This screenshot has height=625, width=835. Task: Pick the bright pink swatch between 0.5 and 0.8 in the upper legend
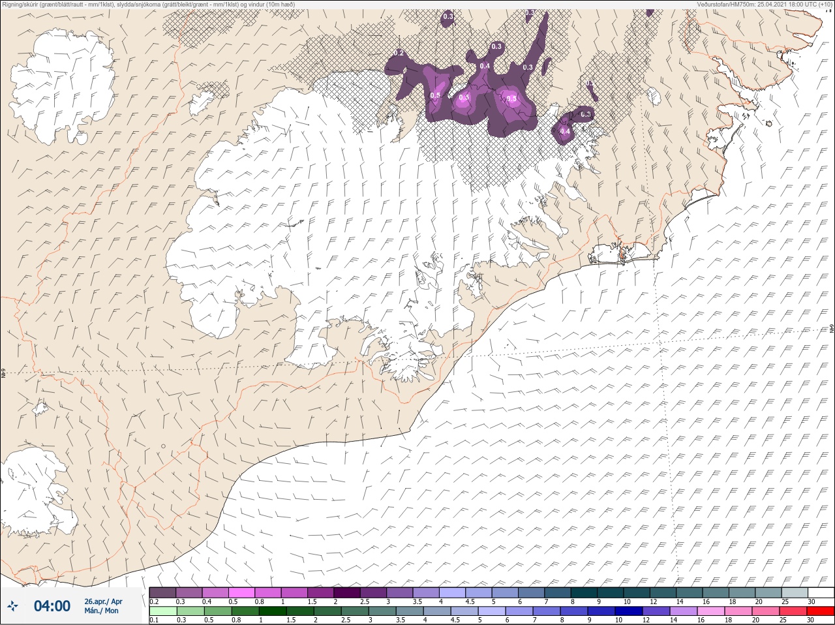point(241,592)
